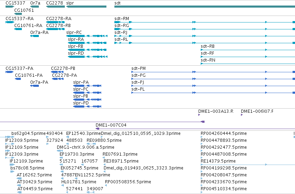Select RP003508356.5prime label
Image resolution: width=295 pixels, height=194 pixels.
coord(128,182)
